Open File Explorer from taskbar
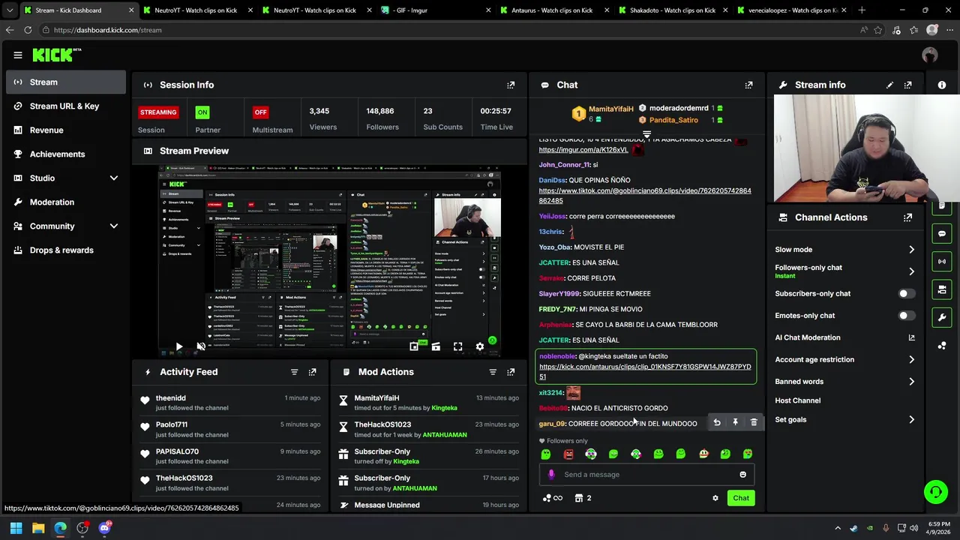The height and width of the screenshot is (540, 960). click(38, 528)
